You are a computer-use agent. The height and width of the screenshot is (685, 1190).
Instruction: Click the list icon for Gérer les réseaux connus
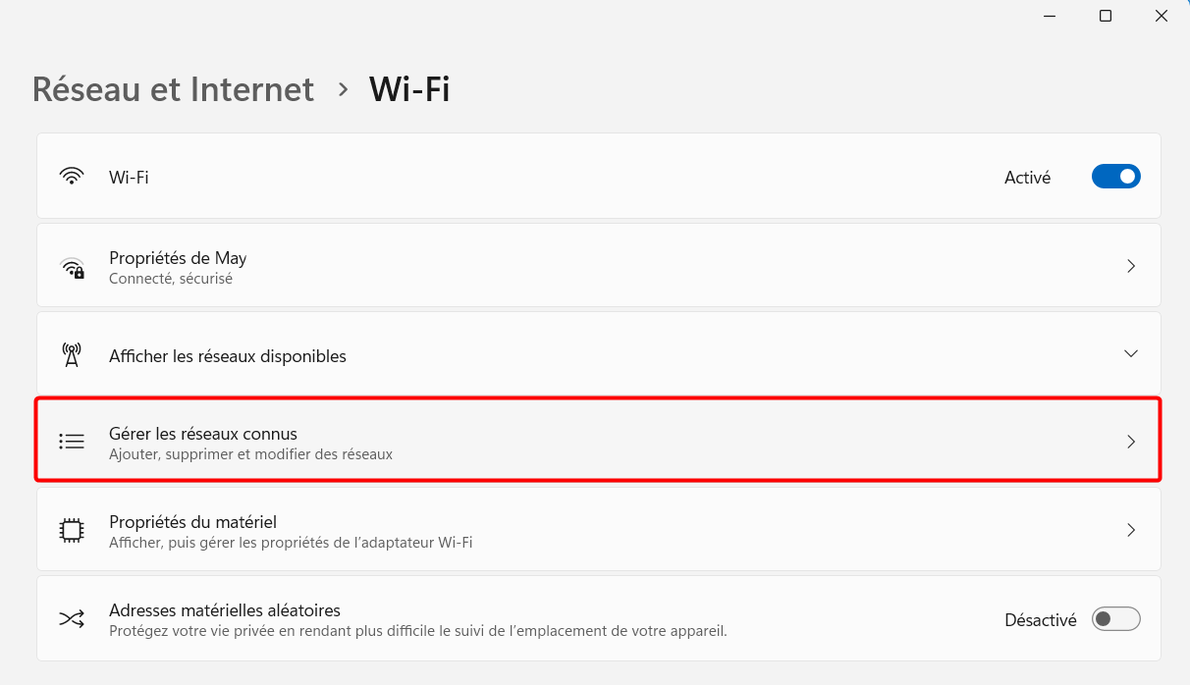[72, 442]
